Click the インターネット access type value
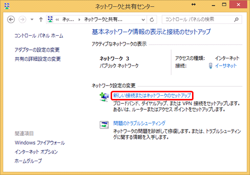250x175 pixels. tap(227, 58)
